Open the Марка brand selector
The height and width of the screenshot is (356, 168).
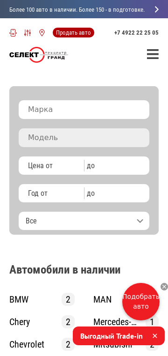click(x=84, y=110)
